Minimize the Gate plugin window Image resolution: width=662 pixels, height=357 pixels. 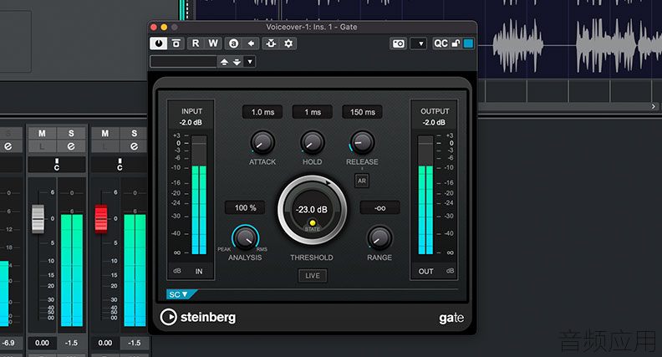(164, 27)
